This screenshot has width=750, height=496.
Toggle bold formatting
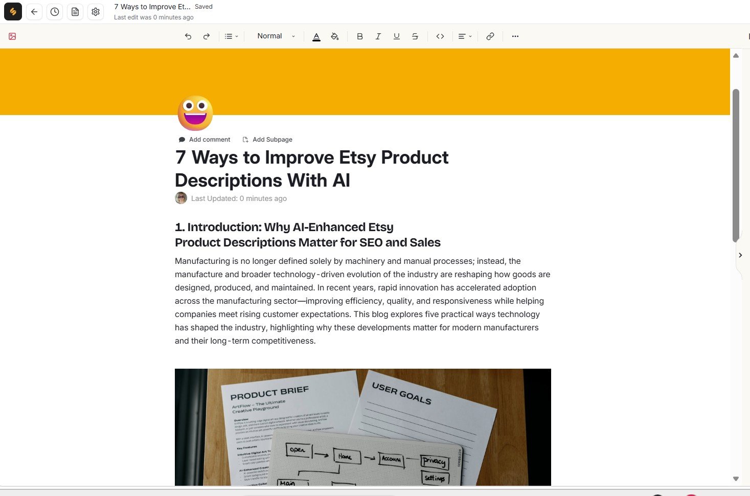[x=360, y=36]
